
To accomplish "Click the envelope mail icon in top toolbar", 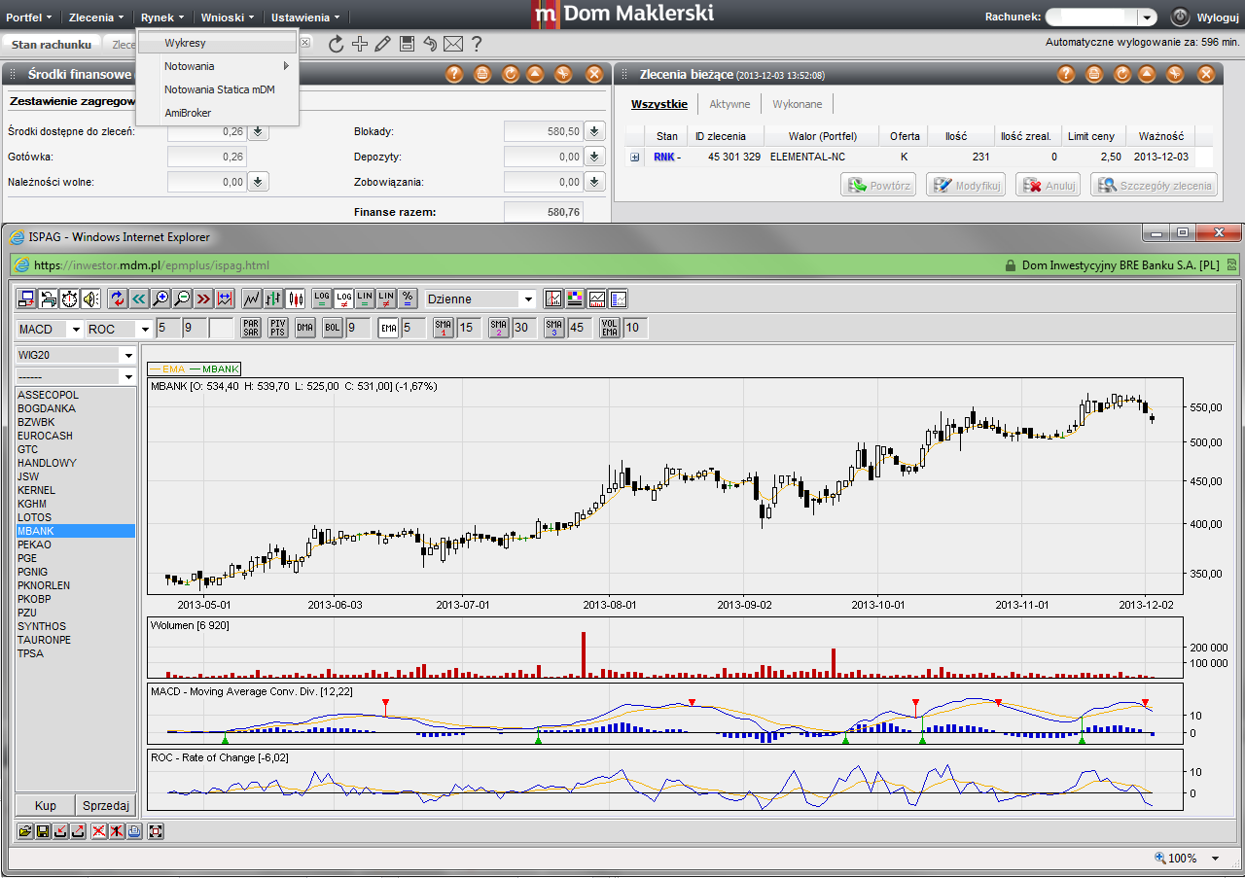I will click(x=452, y=43).
